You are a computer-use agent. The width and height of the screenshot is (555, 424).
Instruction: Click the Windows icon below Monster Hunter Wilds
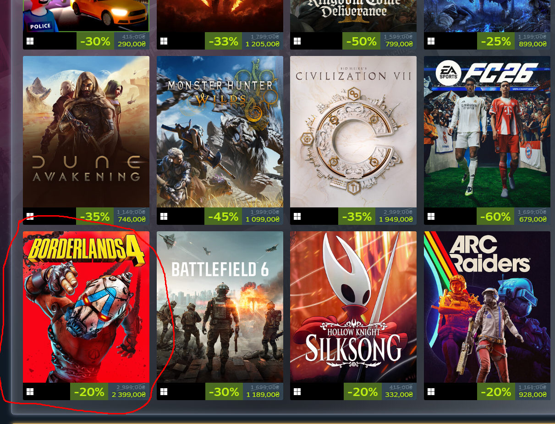(164, 216)
